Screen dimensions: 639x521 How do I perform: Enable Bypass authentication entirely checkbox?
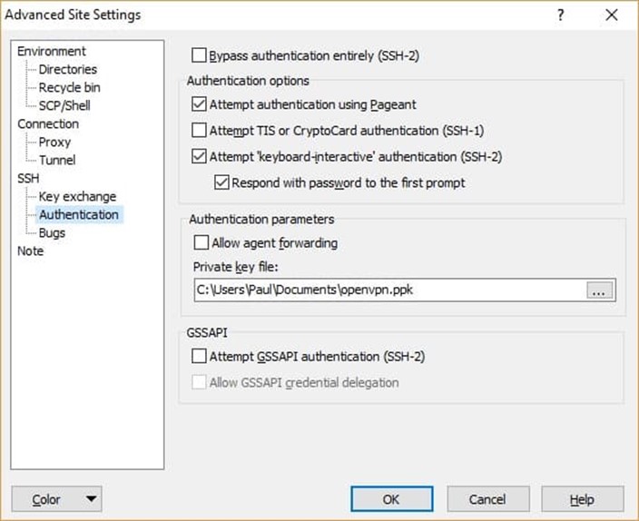click(x=200, y=56)
